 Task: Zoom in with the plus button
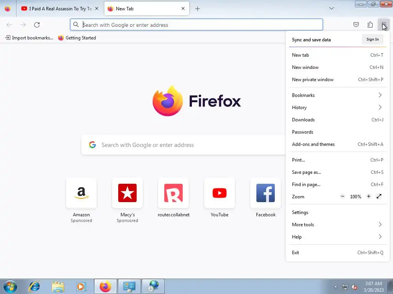[368, 196]
